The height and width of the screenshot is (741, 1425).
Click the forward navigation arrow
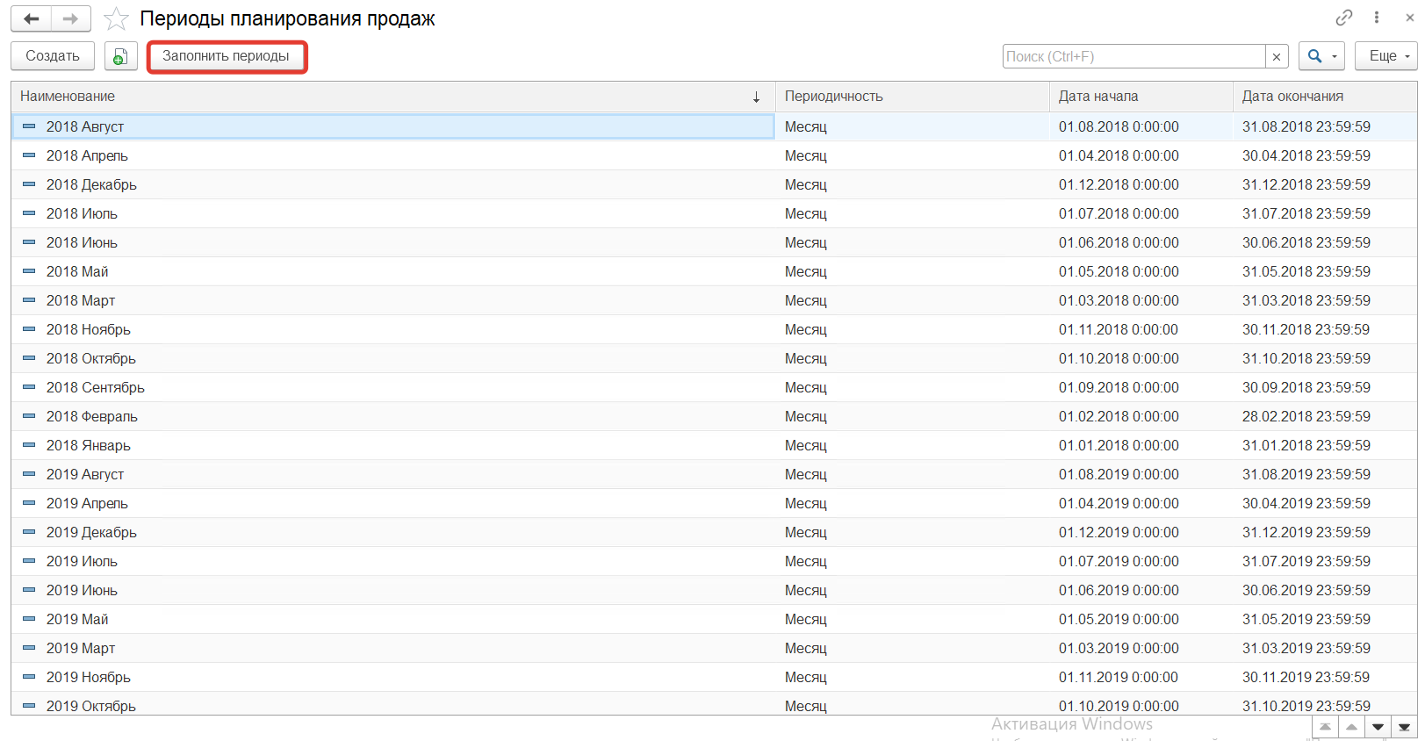pos(70,18)
